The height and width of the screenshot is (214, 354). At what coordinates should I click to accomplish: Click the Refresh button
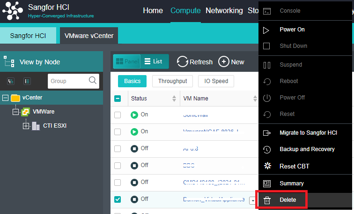click(x=195, y=61)
